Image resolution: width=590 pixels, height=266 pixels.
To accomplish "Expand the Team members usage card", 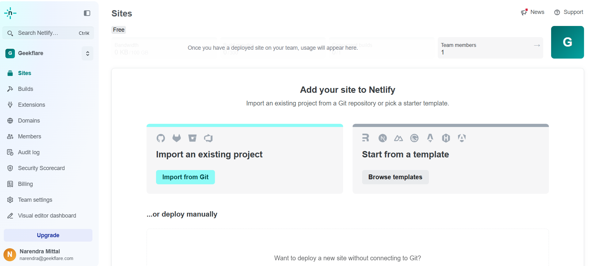I will pos(537,45).
